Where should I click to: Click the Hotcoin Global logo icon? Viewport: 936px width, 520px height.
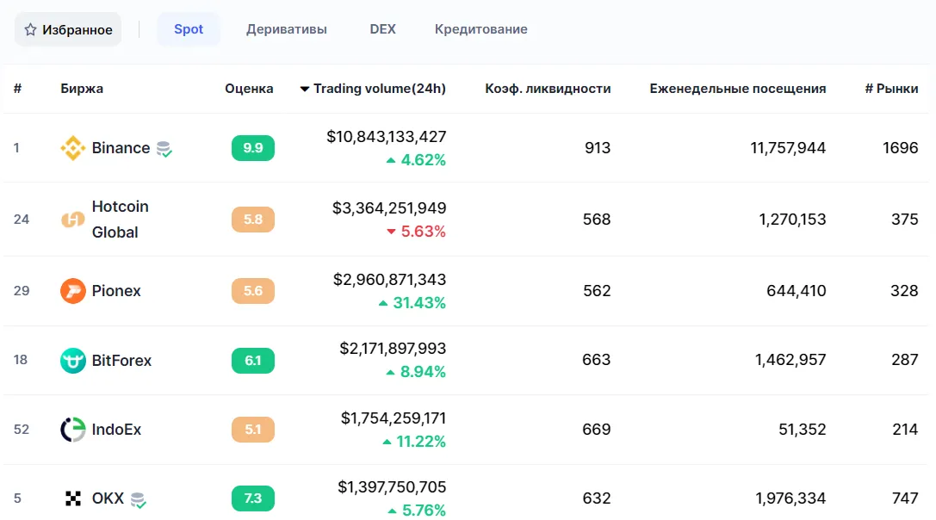pyautogui.click(x=73, y=220)
